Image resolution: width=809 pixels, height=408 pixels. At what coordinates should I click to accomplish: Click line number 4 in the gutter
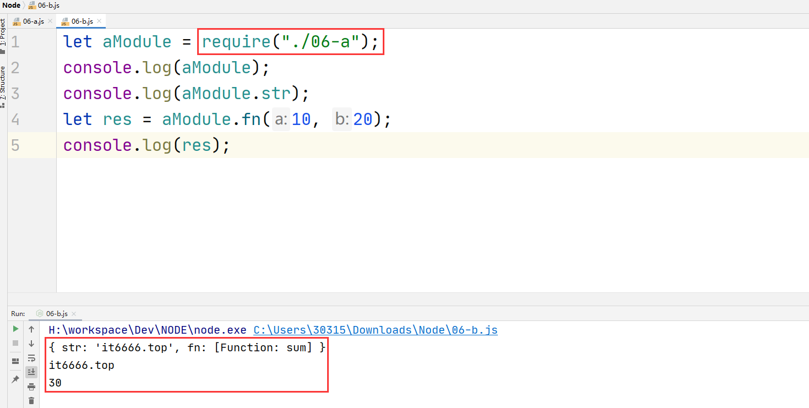(x=15, y=119)
